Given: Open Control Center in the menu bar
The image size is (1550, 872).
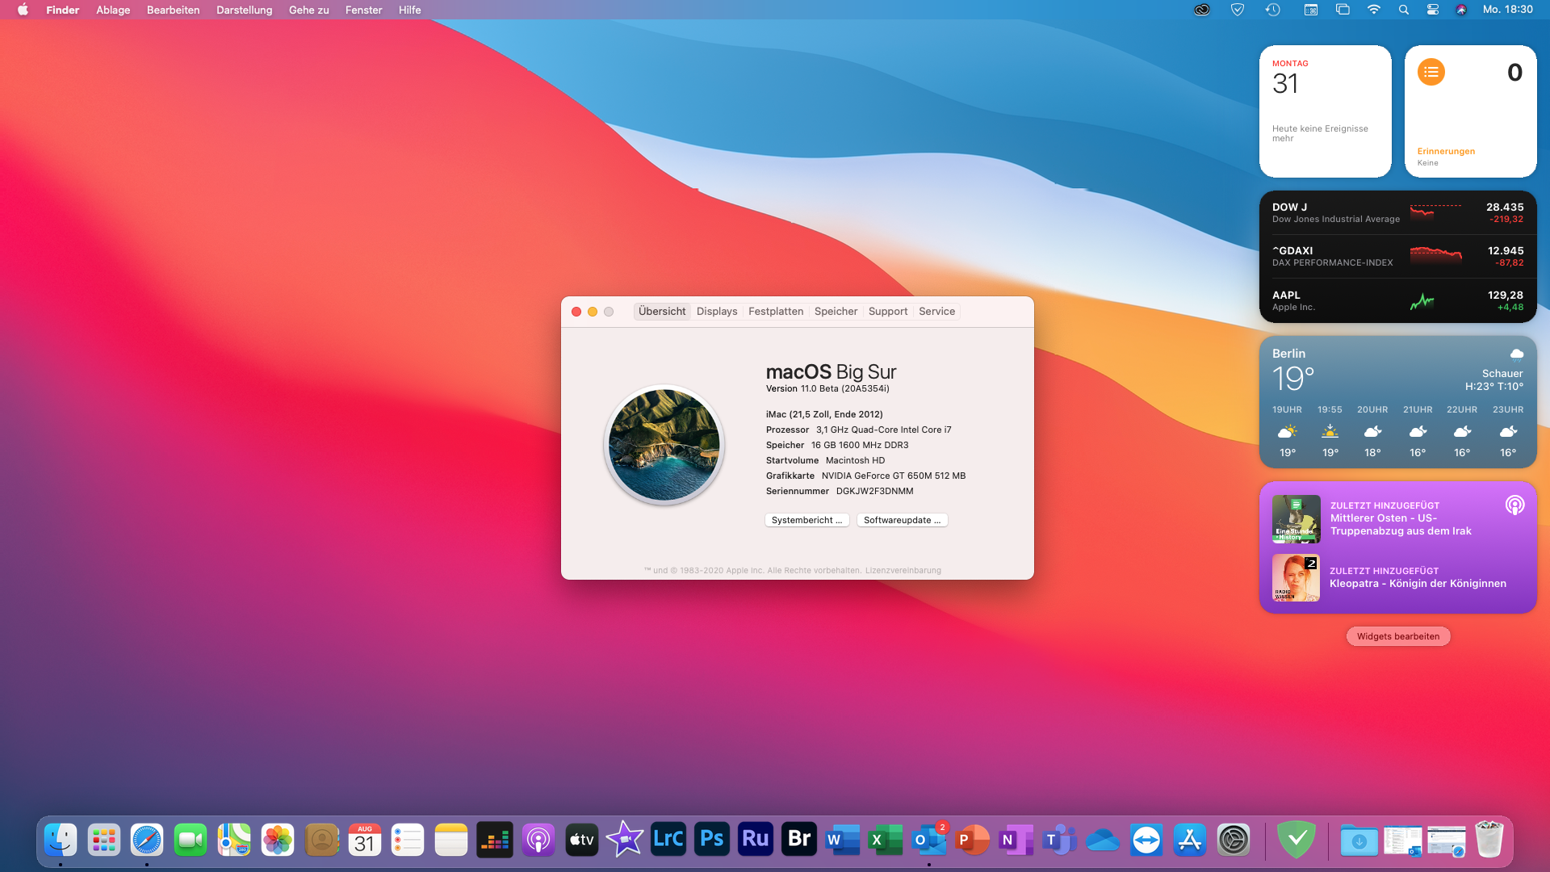Looking at the screenshot, I should coord(1432,10).
